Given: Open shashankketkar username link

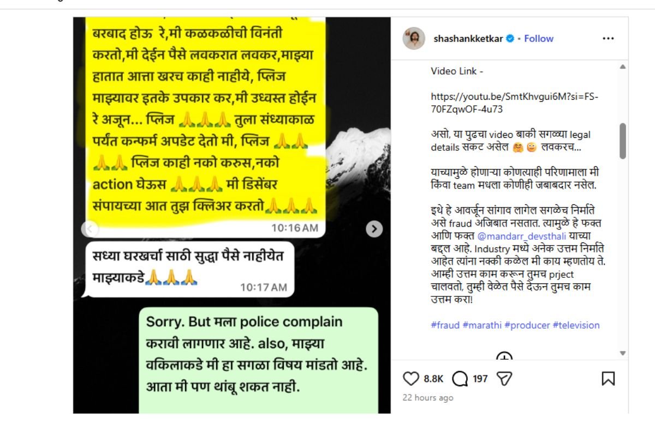Looking at the screenshot, I should pyautogui.click(x=468, y=39).
